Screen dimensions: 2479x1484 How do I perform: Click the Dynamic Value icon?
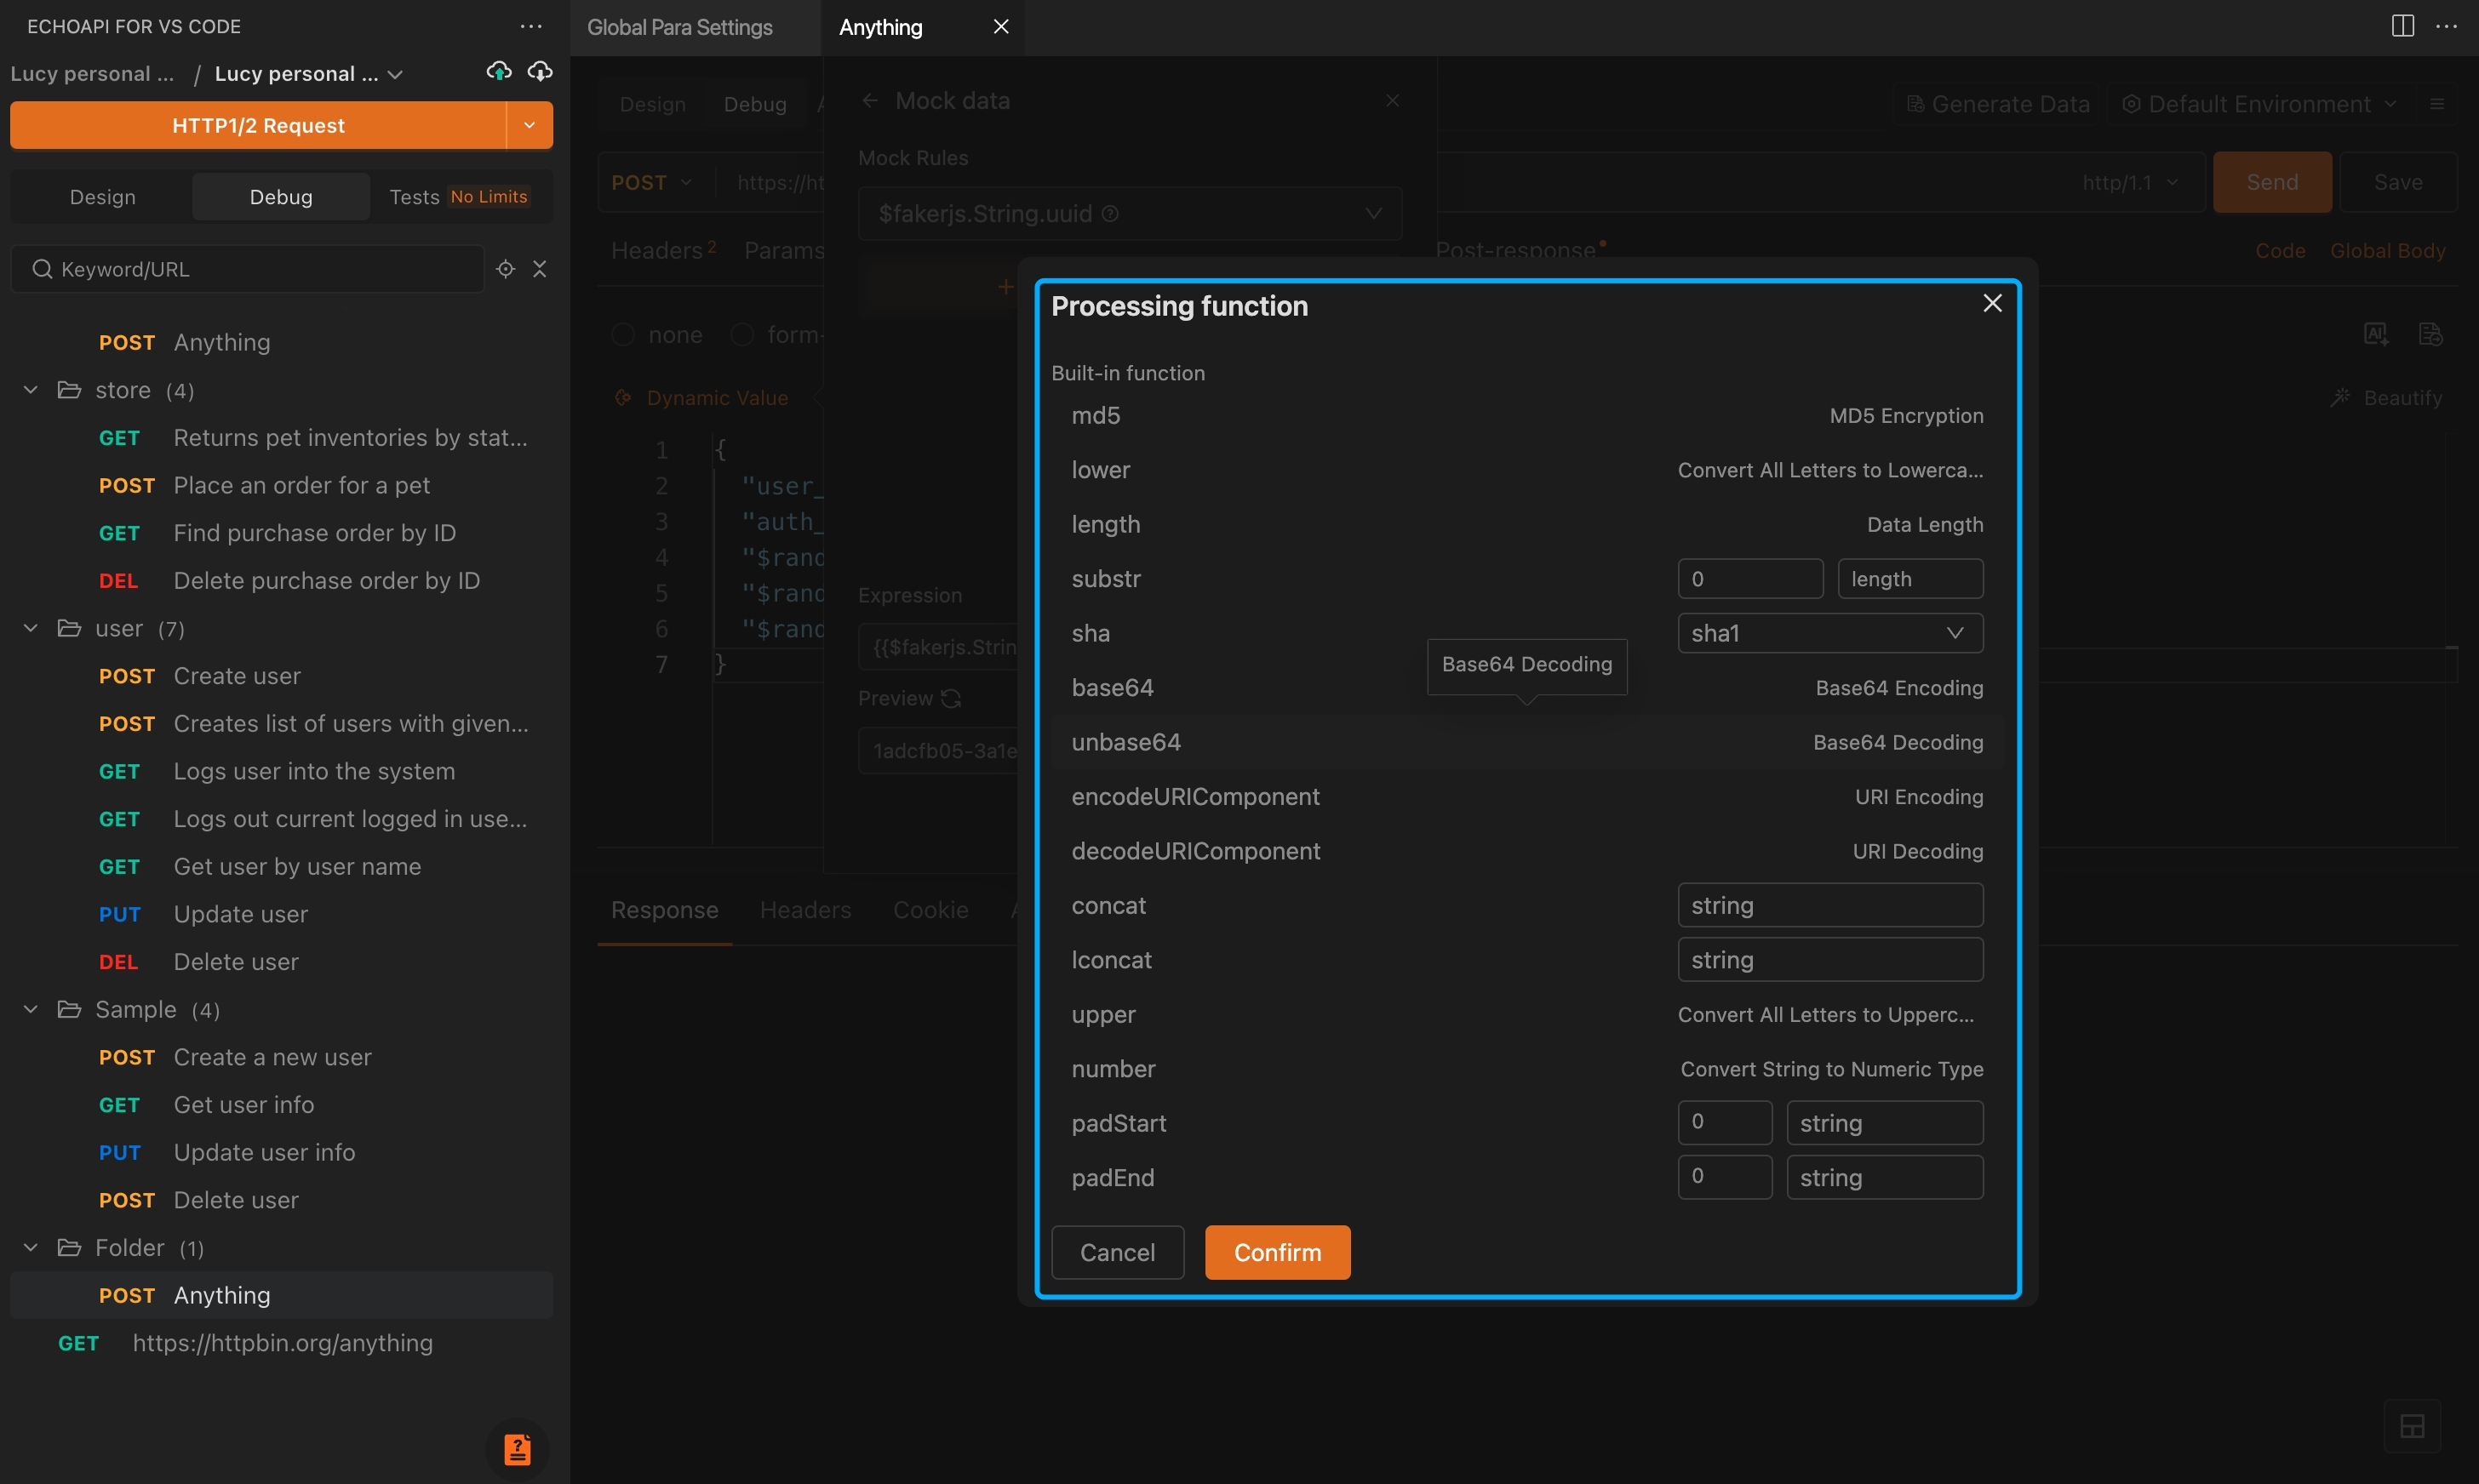point(623,398)
